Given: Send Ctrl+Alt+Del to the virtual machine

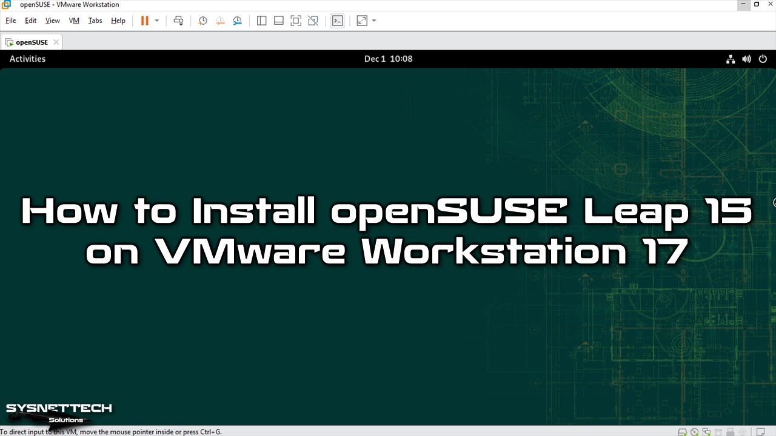Looking at the screenshot, I should click(x=178, y=21).
